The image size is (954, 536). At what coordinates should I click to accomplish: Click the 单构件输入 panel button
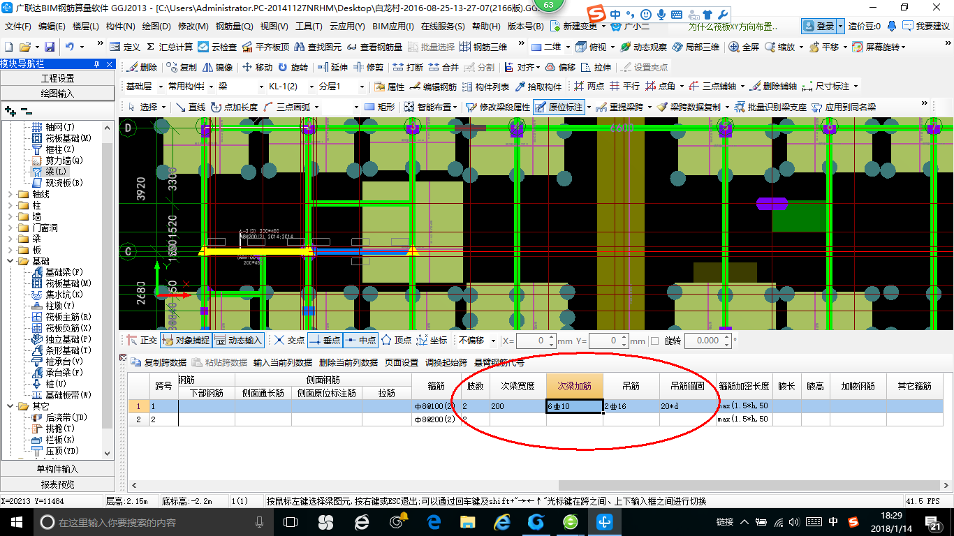(x=57, y=469)
